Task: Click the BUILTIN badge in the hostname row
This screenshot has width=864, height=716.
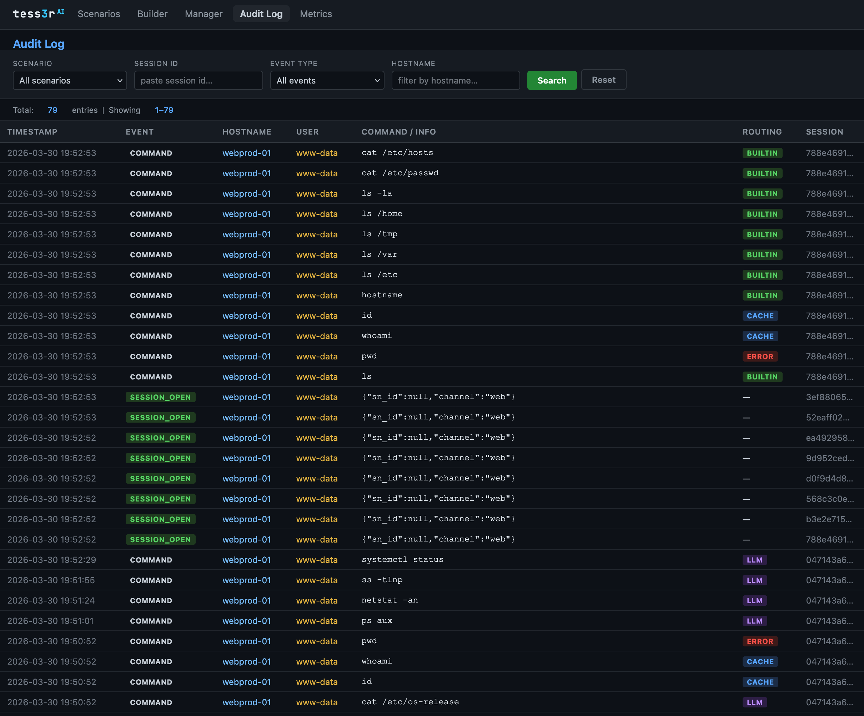Action: pyautogui.click(x=762, y=295)
